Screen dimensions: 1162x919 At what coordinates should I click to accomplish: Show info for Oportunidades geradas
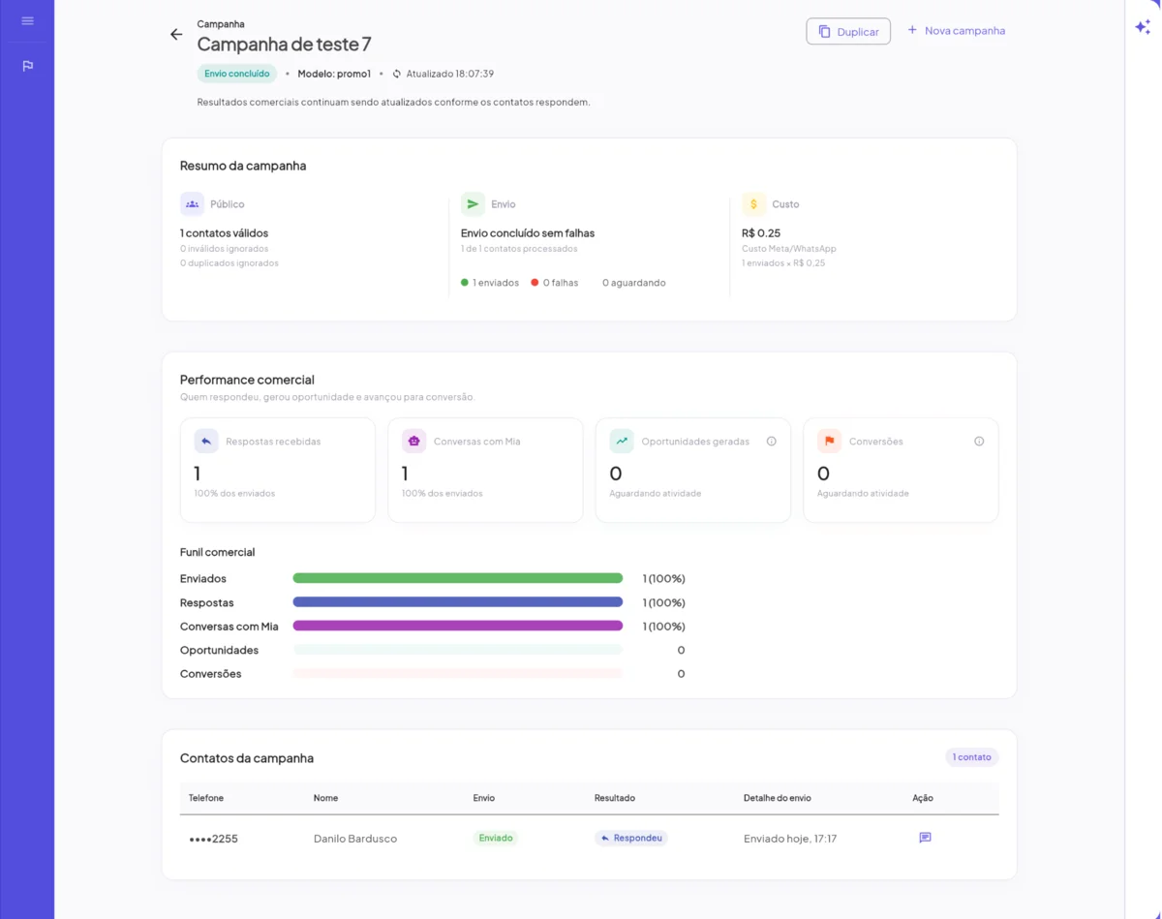[x=772, y=442]
